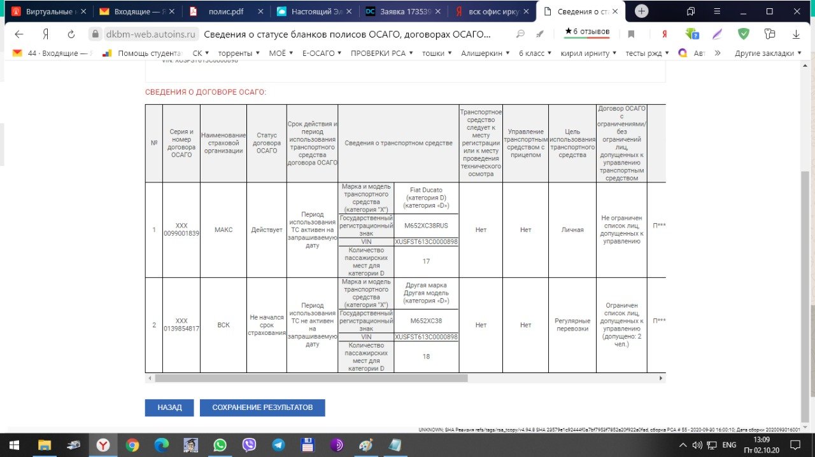Screen dimensions: 815x457
Task: Click the 'НАЗАД' button
Action: point(169,407)
